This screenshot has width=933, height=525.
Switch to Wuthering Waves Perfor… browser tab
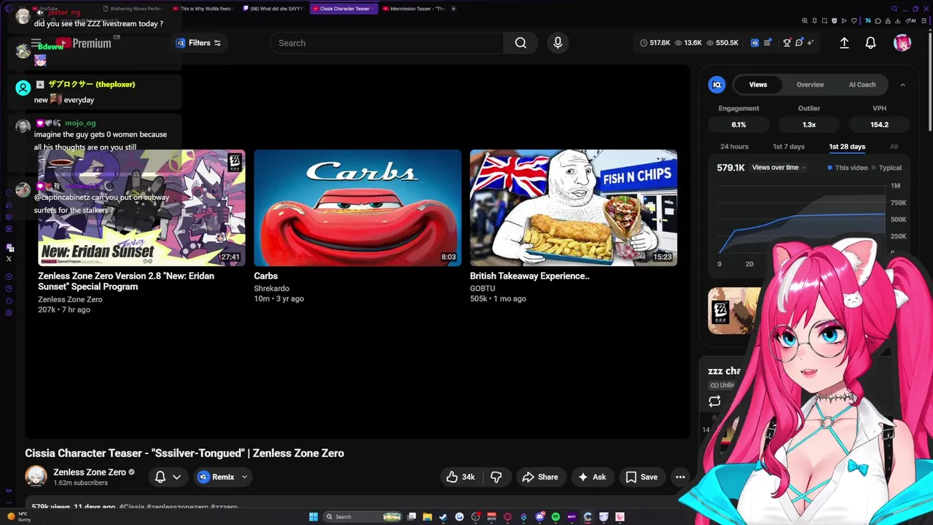pos(133,9)
